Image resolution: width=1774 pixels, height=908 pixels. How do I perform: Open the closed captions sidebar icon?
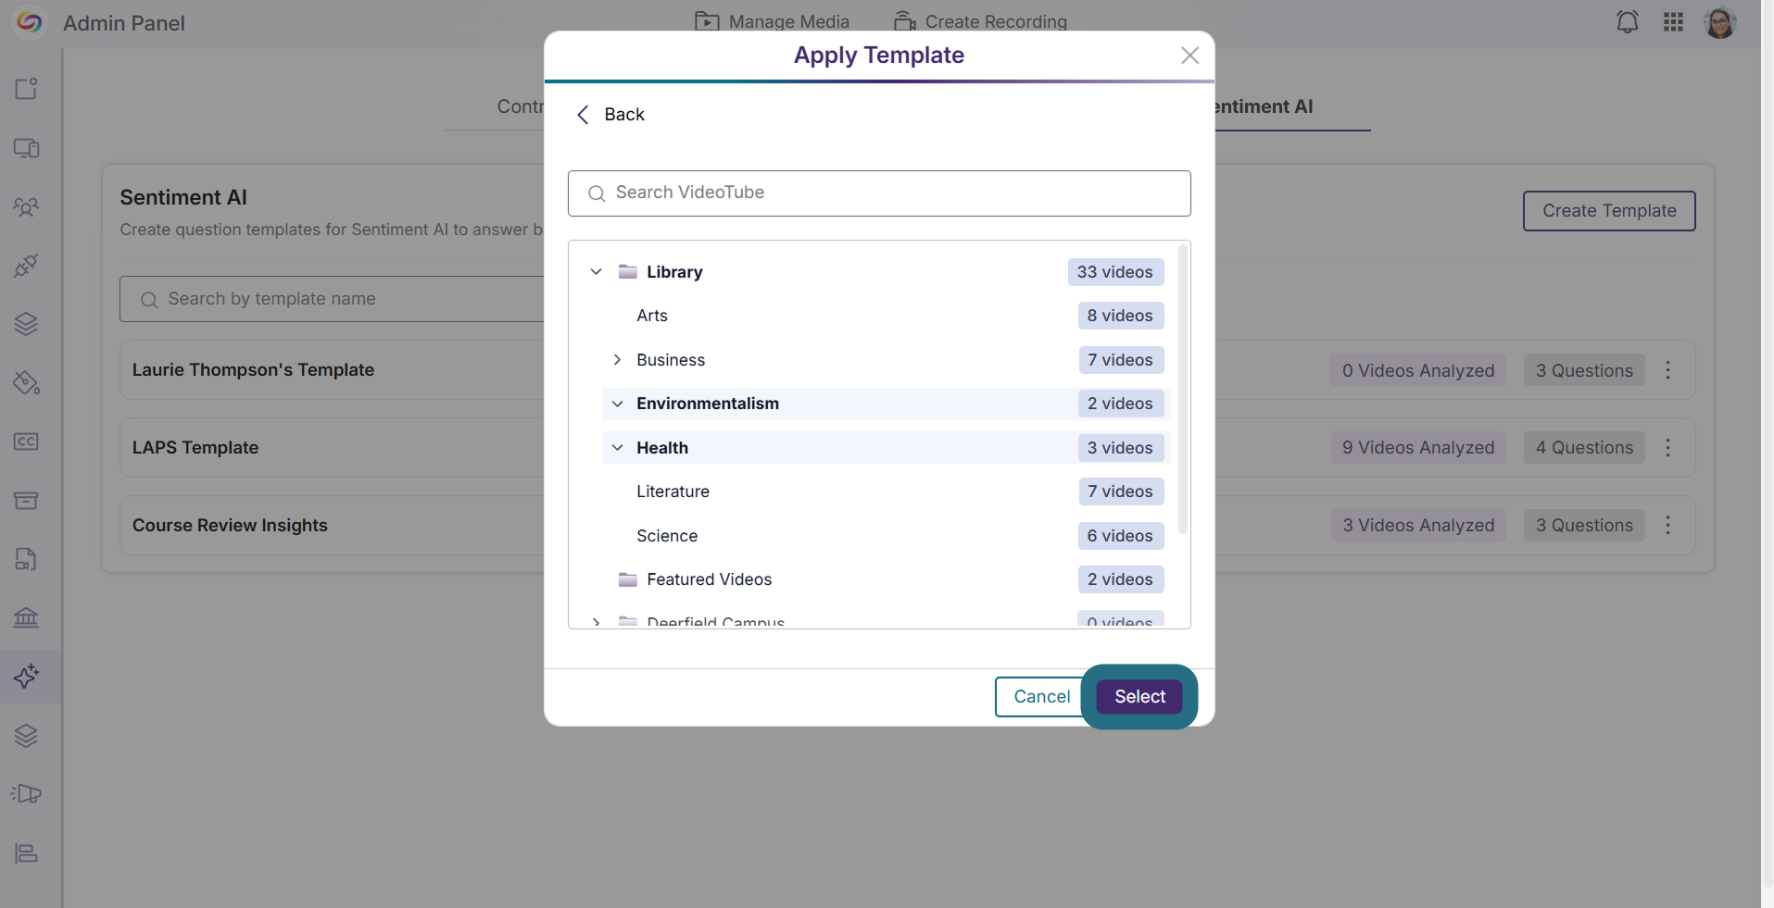tap(26, 442)
